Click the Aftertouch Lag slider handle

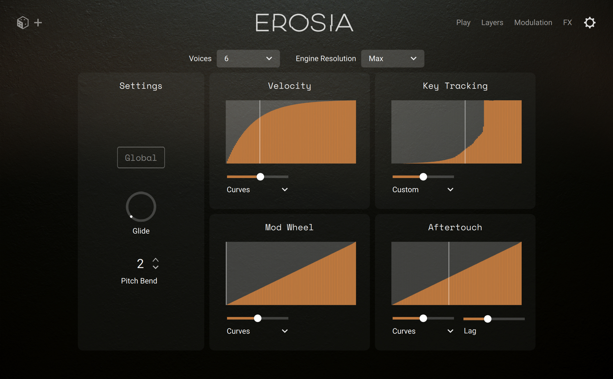[487, 319]
